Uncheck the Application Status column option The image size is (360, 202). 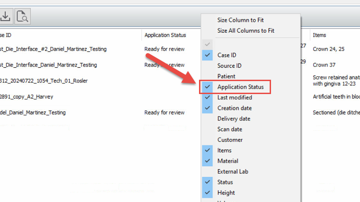240,87
